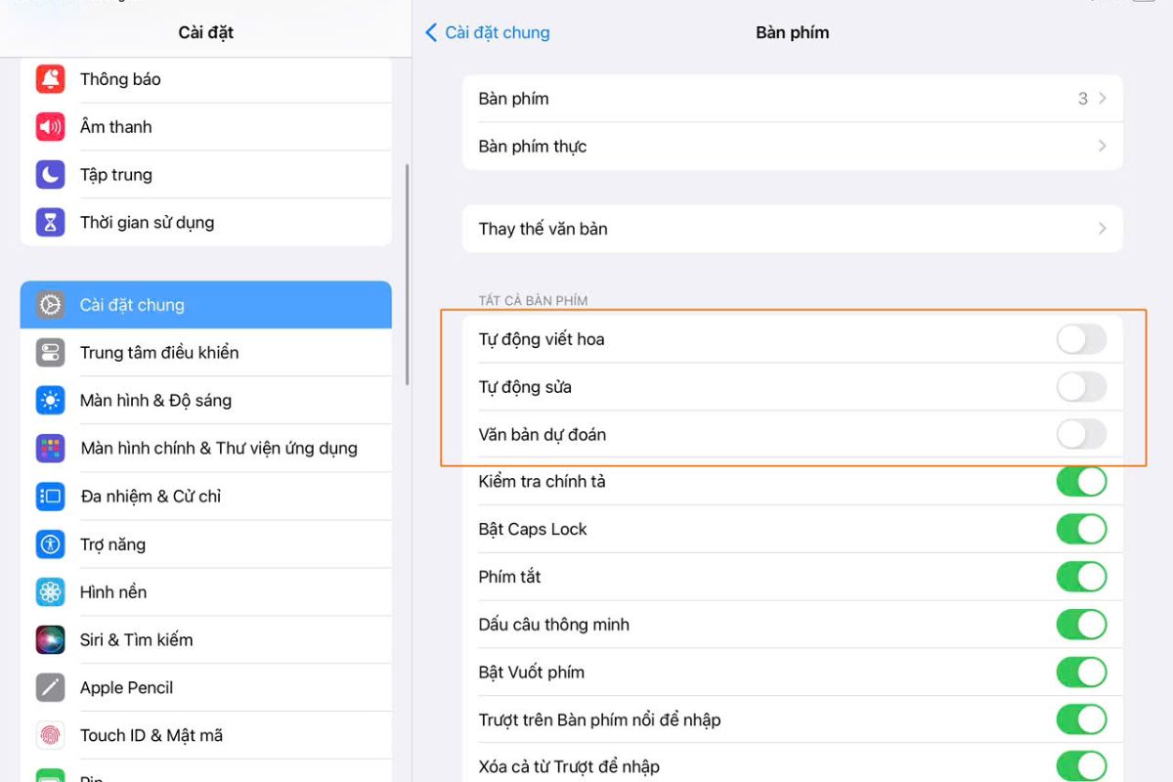Click the Siri & Tìm kiếm icon

click(x=50, y=640)
